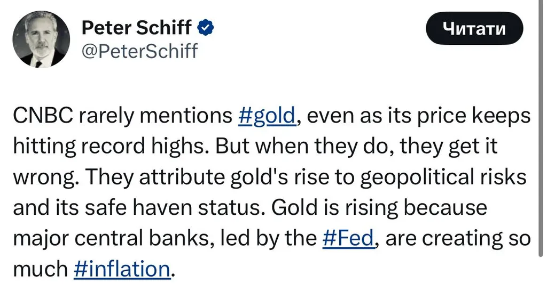Click the blue verified badge
Viewport: 547px width, 307px height.
[x=207, y=28]
